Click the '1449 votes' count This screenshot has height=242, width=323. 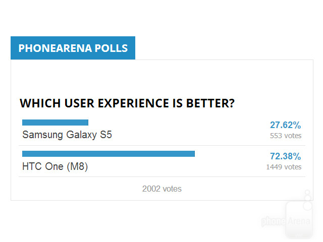point(284,167)
